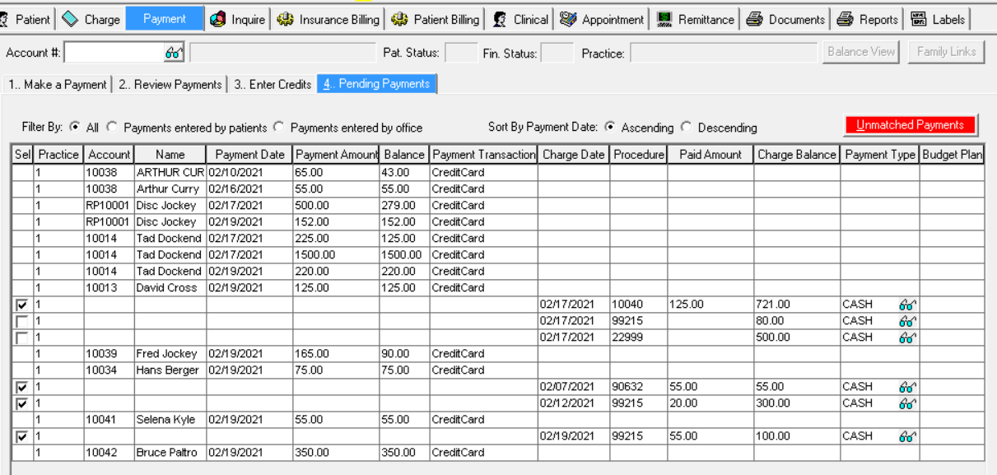Uncheck the Sel box for procedure 10040
Image resolution: width=997 pixels, height=475 pixels.
(21, 305)
